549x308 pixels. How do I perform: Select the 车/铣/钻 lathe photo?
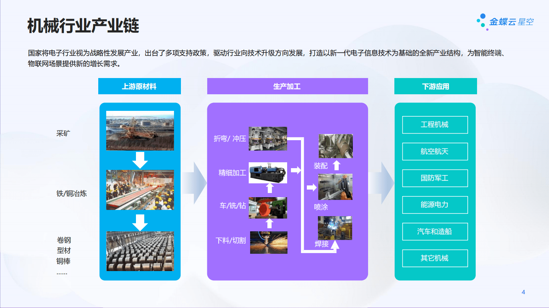(268, 208)
